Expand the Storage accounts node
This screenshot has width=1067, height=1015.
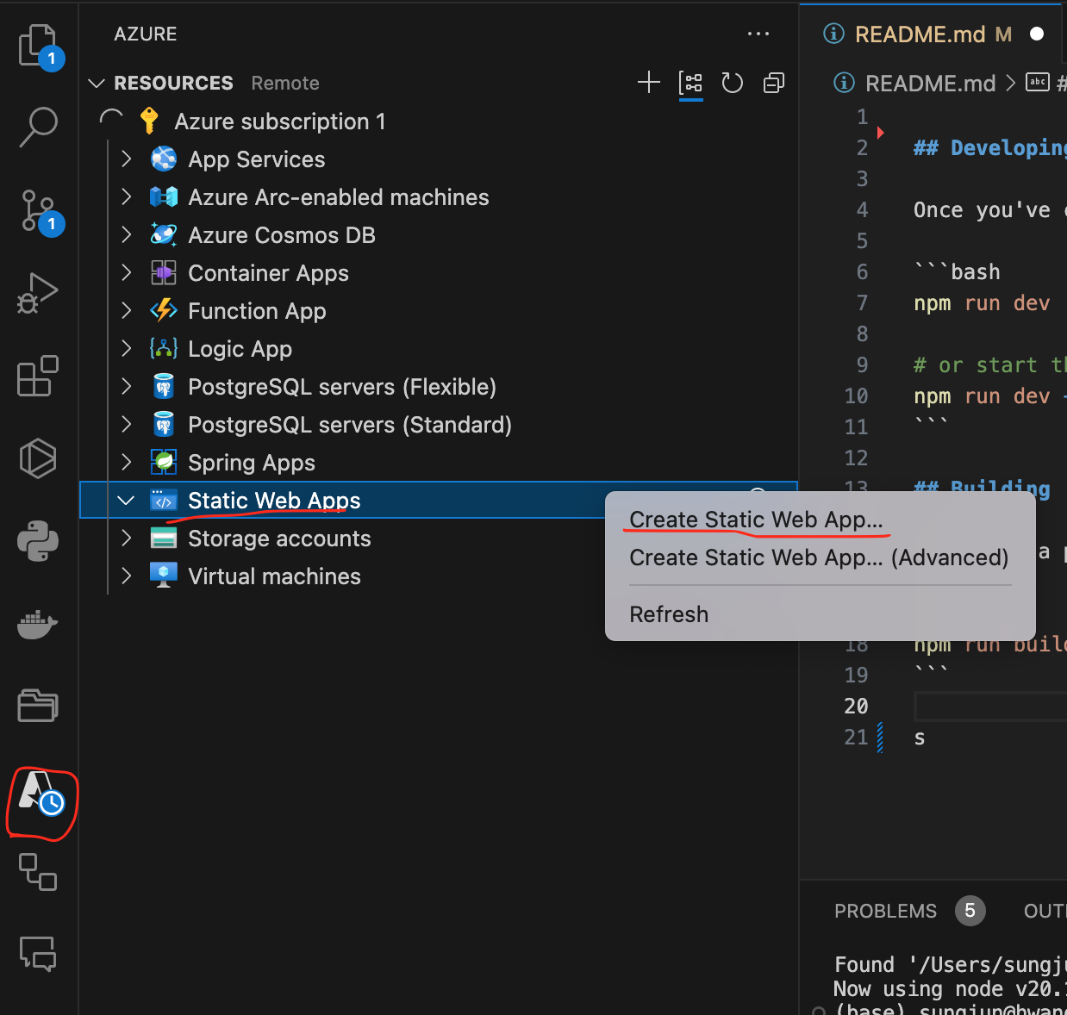tap(127, 538)
